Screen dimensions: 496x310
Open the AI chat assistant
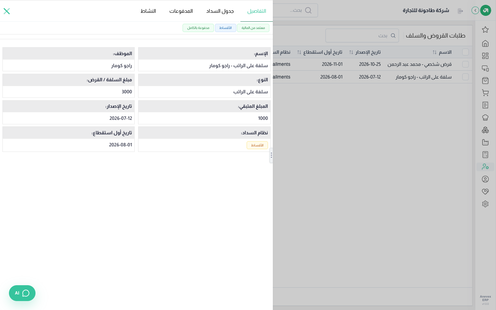pos(22,293)
